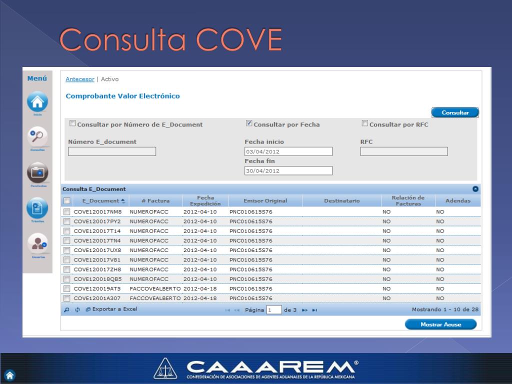This screenshot has width=512, height=384.
Task: Open the Inicio home icon in the menu
Action: pos(37,102)
